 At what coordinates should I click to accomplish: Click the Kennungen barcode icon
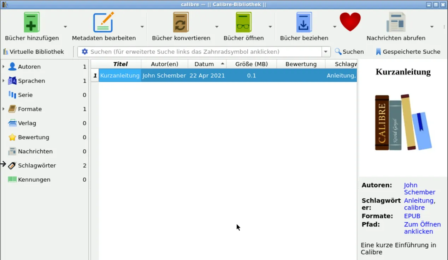click(12, 180)
